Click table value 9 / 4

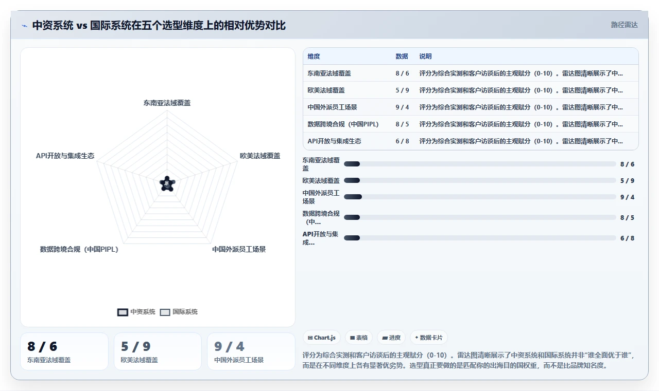(402, 107)
